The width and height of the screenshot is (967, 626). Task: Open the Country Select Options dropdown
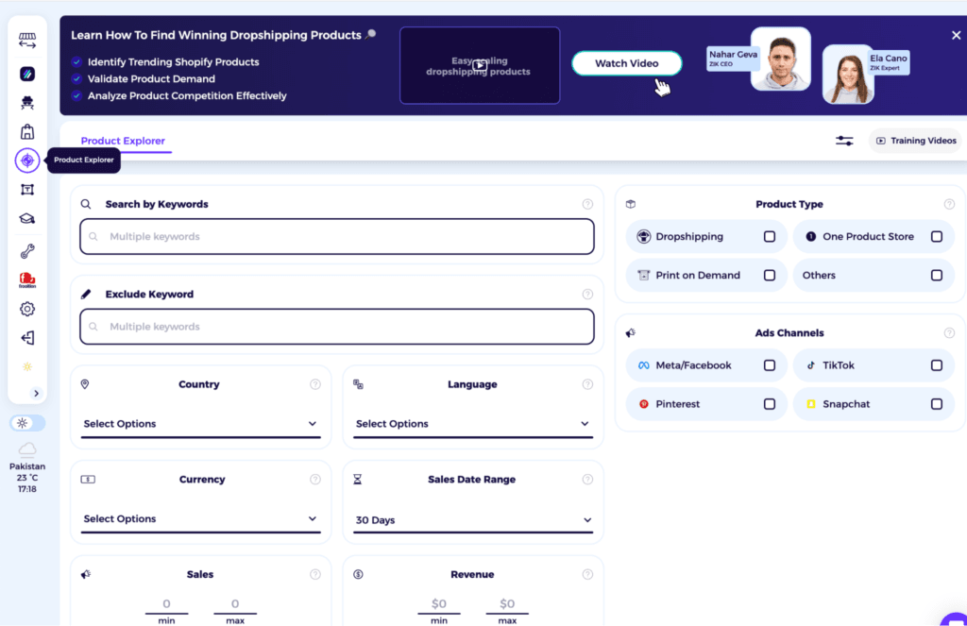click(x=199, y=424)
